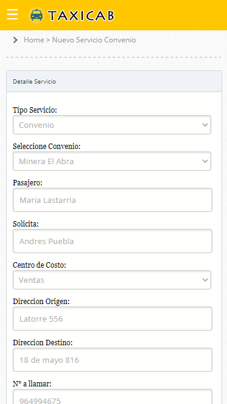Screen dimensions: 227x404
Task: Click the Centro de Costo label
Action: click(39, 265)
